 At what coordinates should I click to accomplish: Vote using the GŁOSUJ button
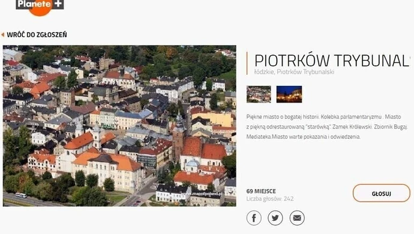pyautogui.click(x=381, y=193)
